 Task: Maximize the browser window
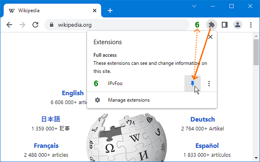point(232,6)
